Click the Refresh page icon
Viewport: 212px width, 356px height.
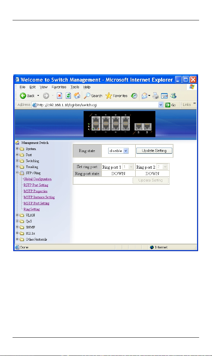[68, 96]
